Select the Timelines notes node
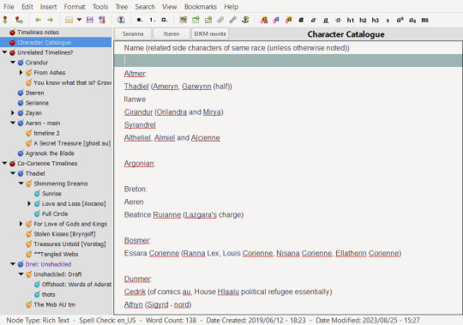Viewport: 463px width, 325px height. pos(38,33)
